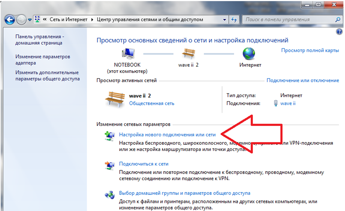
Task: Click the 'NOTEBOOK' computer name text
Action: pos(127,65)
